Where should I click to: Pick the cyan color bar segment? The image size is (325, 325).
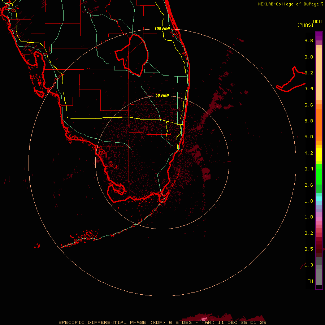click(x=319, y=199)
